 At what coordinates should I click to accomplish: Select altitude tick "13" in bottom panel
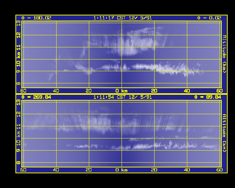(x=18, y=102)
